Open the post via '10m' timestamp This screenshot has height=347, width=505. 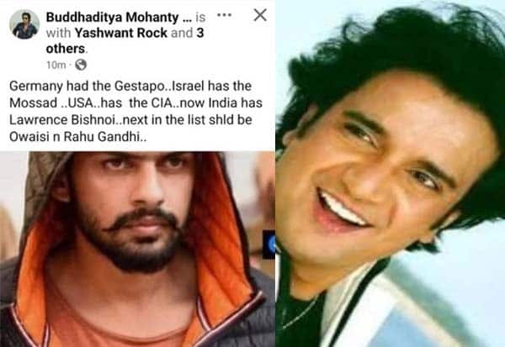point(56,66)
